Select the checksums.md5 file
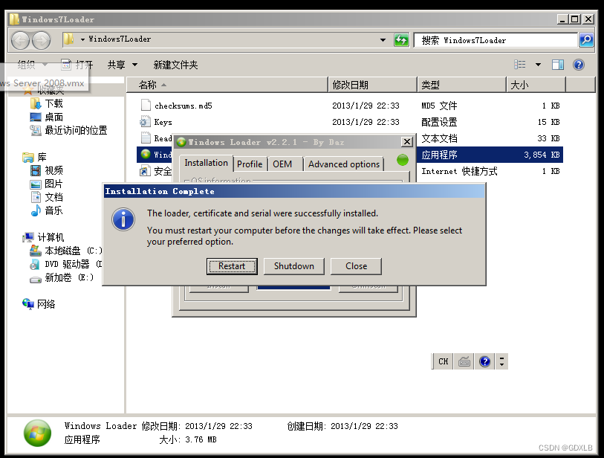Viewport: 604px width, 458px height. 184,106
